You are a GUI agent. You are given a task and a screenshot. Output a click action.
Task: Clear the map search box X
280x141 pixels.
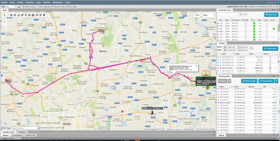click(39, 128)
